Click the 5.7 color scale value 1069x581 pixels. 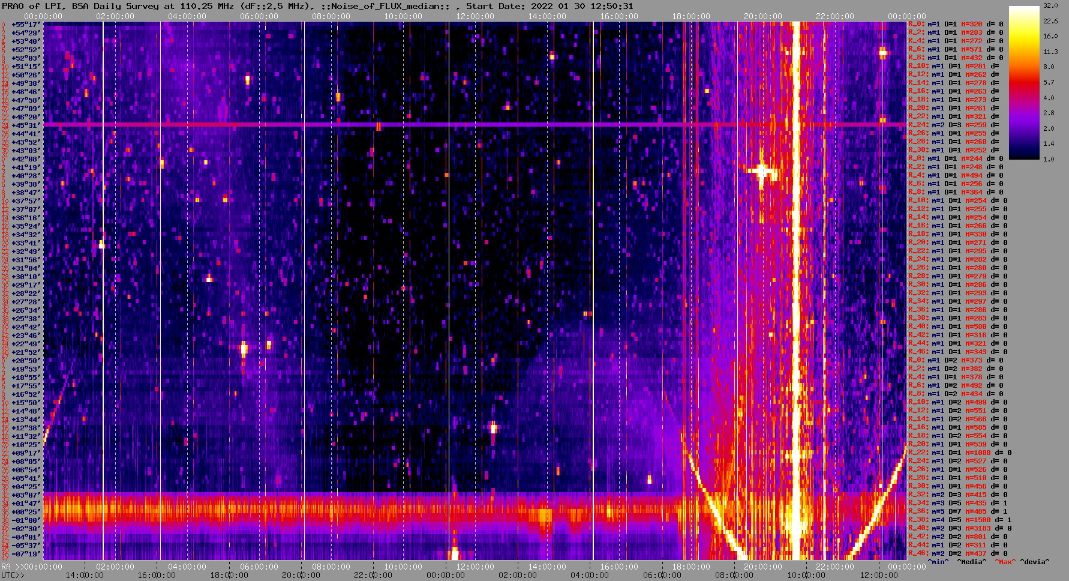click(1049, 82)
